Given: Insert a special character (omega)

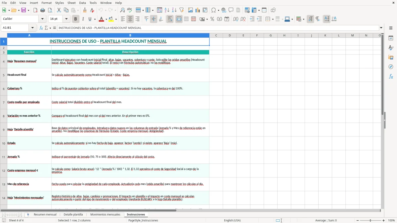Looking at the screenshot, I should [x=214, y=10].
